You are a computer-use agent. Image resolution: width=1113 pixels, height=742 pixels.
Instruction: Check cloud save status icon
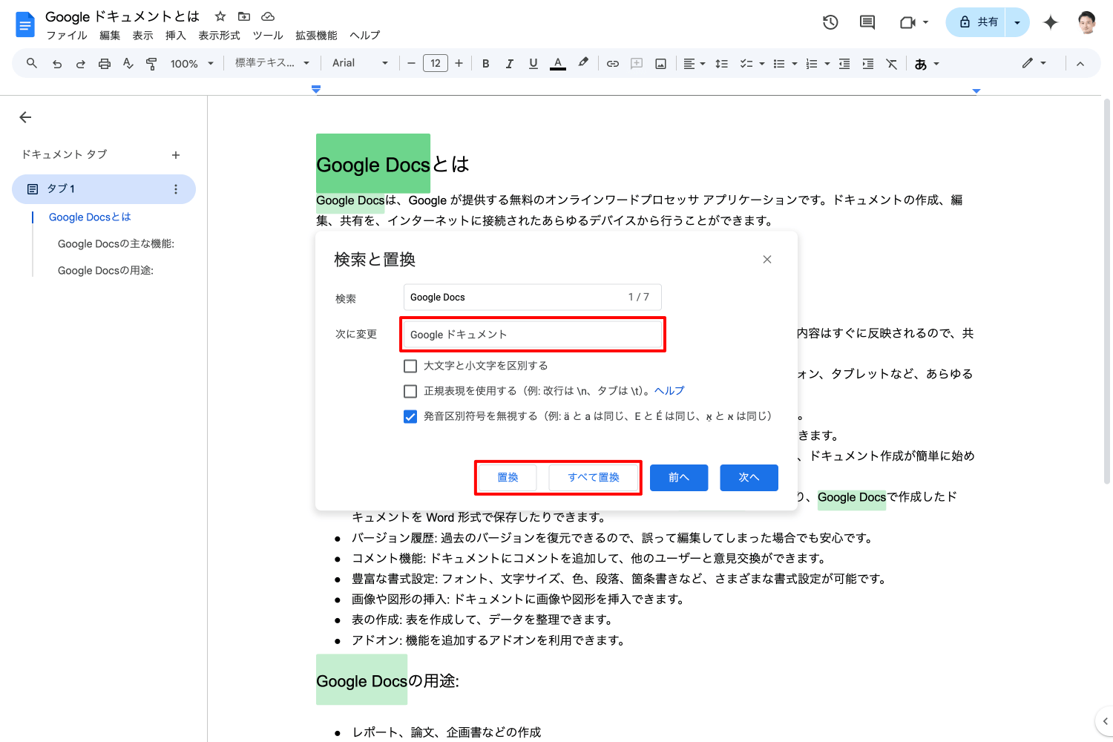(269, 16)
